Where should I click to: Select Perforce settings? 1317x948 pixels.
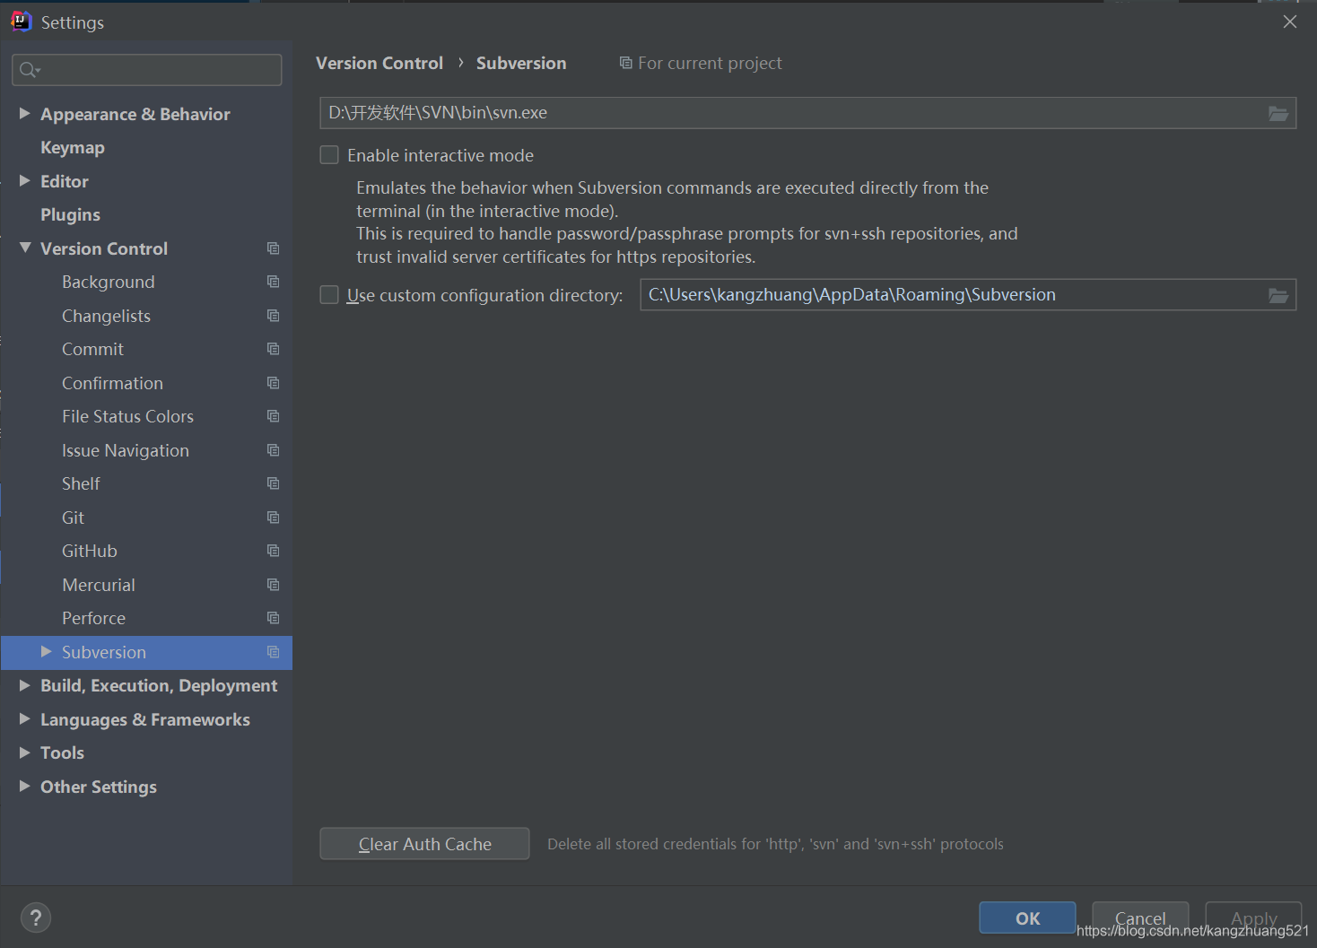tap(93, 618)
